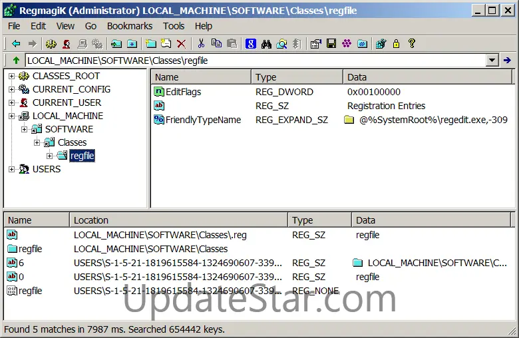Sort values by the upper Type column header
Screen dimensions: 519x338
point(297,77)
